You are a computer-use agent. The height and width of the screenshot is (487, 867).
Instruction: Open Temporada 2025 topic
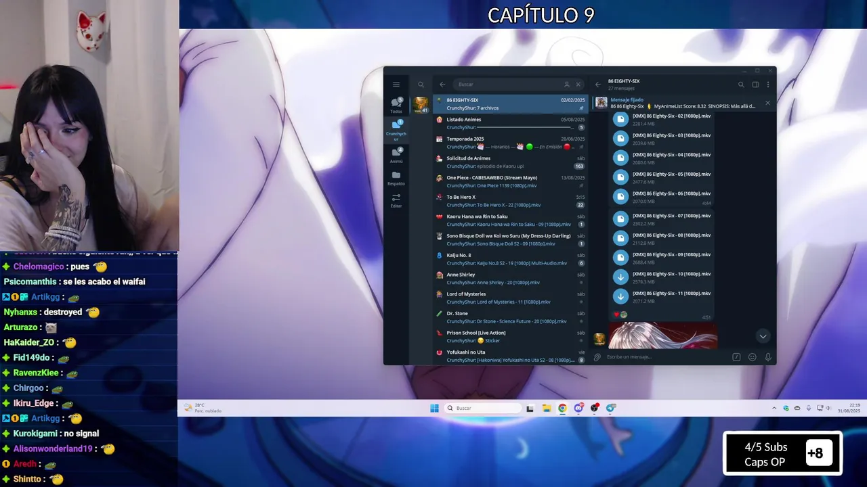click(x=511, y=143)
